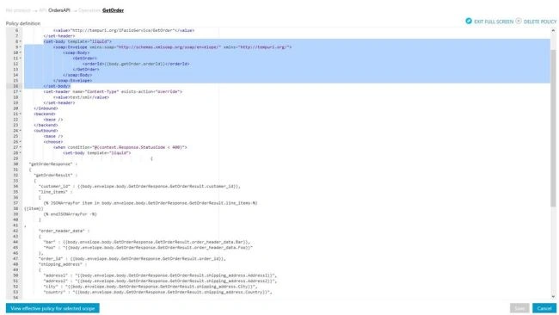
Task: Click the "city" line on line 52
Action: coord(150,287)
